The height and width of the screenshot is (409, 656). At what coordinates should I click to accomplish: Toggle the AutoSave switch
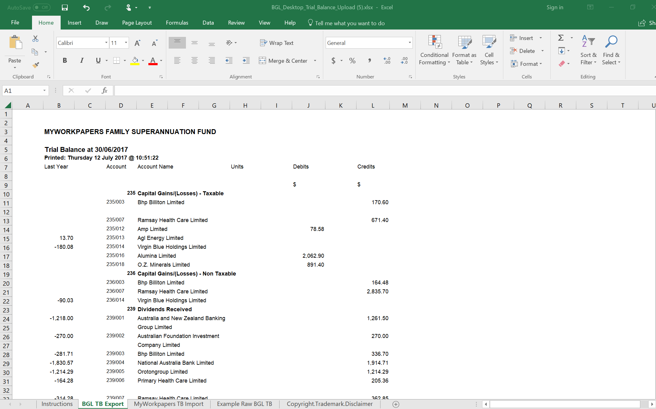pos(42,7)
